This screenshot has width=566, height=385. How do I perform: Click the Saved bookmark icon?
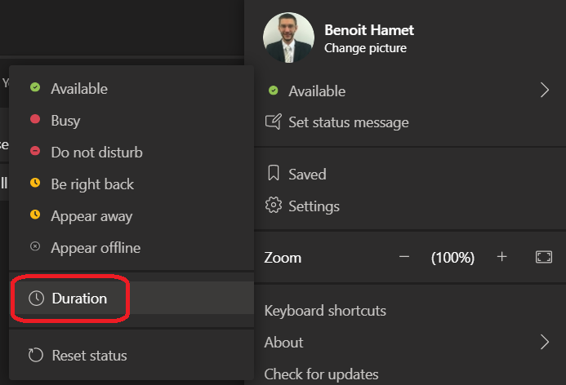click(x=274, y=174)
